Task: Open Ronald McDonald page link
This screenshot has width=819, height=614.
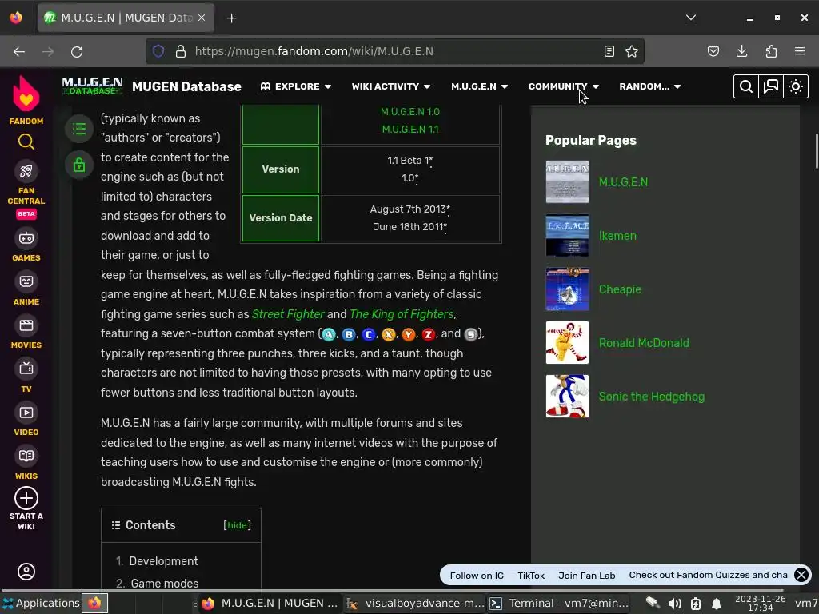Action: click(x=644, y=343)
